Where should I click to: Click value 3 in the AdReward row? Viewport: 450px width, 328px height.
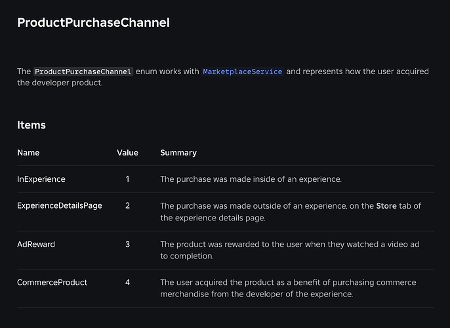[x=127, y=244]
